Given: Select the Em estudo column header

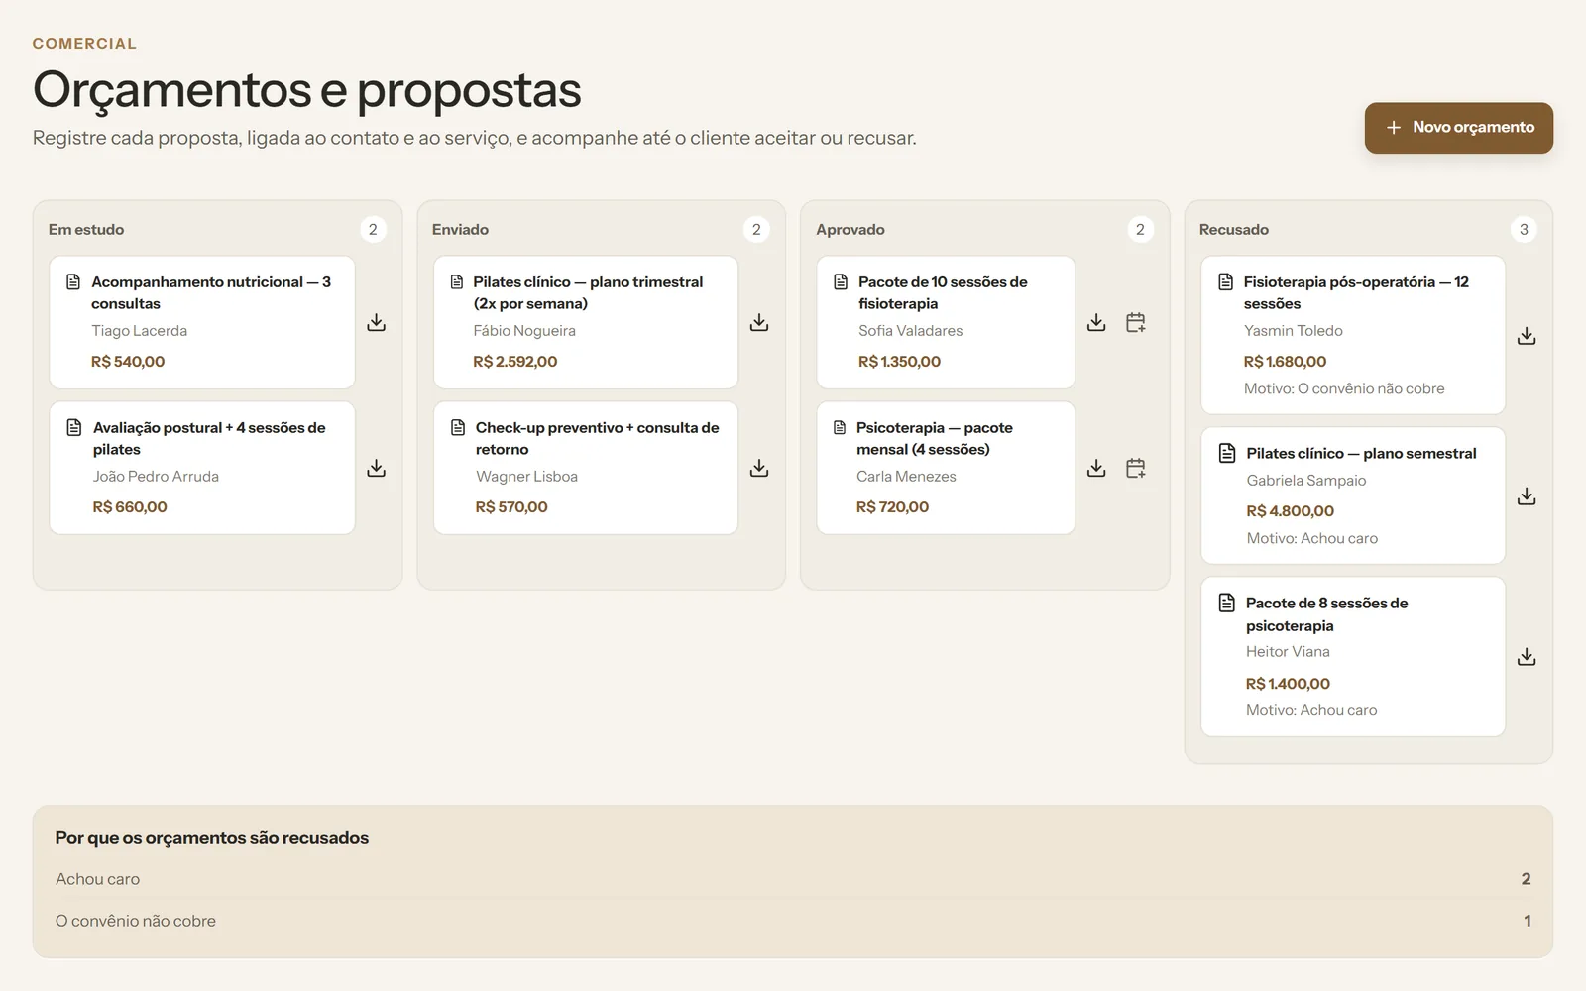Looking at the screenshot, I should coord(86,230).
